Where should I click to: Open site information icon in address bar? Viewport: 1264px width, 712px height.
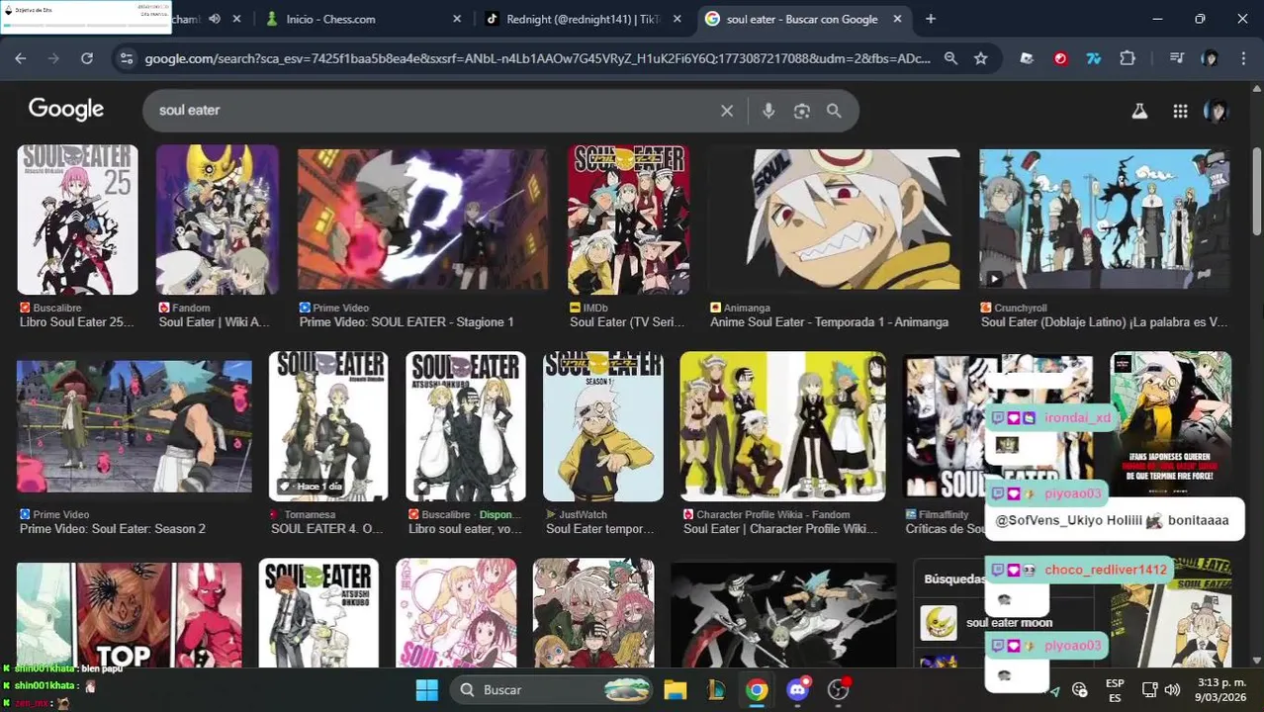[126, 58]
